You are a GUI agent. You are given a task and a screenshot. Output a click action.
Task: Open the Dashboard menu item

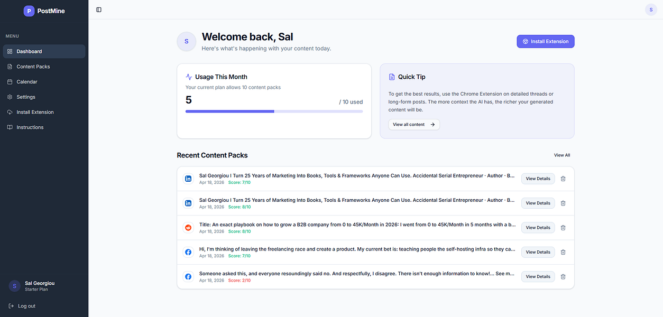44,51
